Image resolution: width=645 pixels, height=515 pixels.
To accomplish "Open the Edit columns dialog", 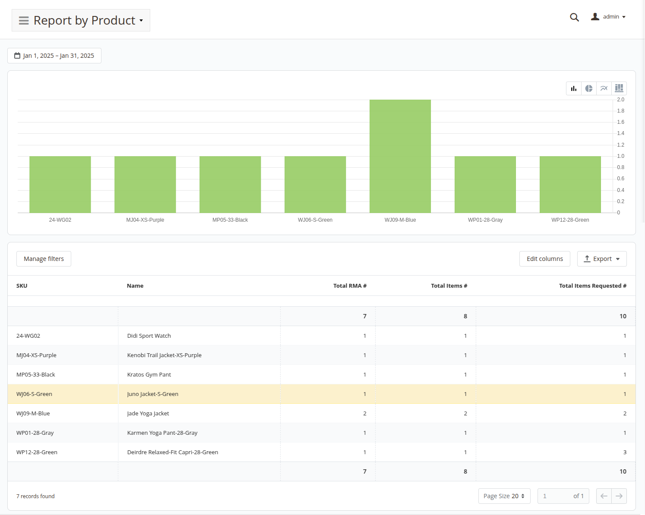I will click(544, 258).
